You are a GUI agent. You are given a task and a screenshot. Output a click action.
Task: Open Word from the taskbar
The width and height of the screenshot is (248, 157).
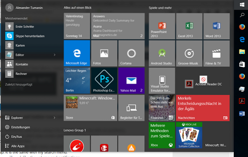[x=242, y=113]
